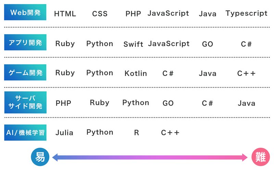Screen dimensions: 274x171
Task: Select the Web開発 category label
Action: pos(25,13)
